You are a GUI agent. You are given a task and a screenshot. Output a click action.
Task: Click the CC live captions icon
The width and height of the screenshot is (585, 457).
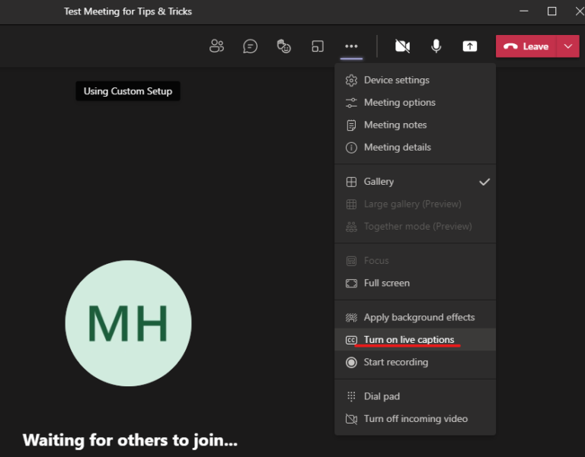351,340
